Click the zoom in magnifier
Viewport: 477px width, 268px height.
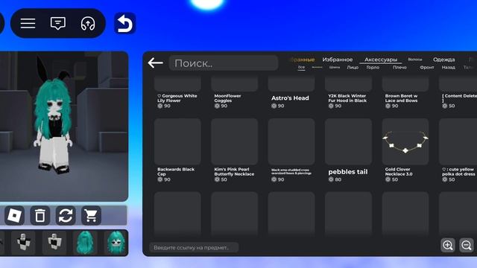tap(448, 245)
